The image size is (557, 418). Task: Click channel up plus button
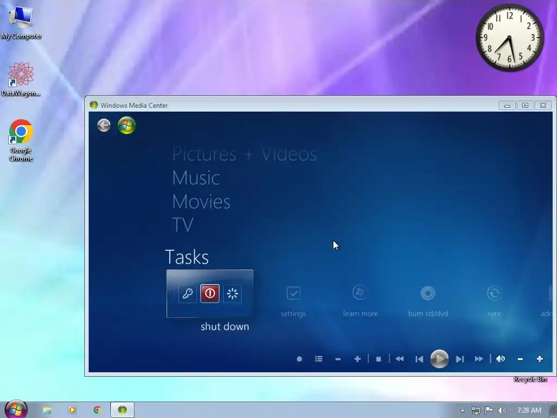coord(357,359)
